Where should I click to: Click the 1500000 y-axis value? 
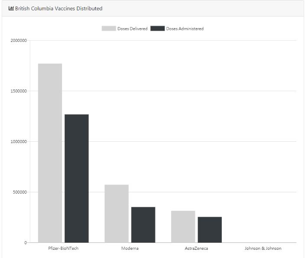coord(19,91)
